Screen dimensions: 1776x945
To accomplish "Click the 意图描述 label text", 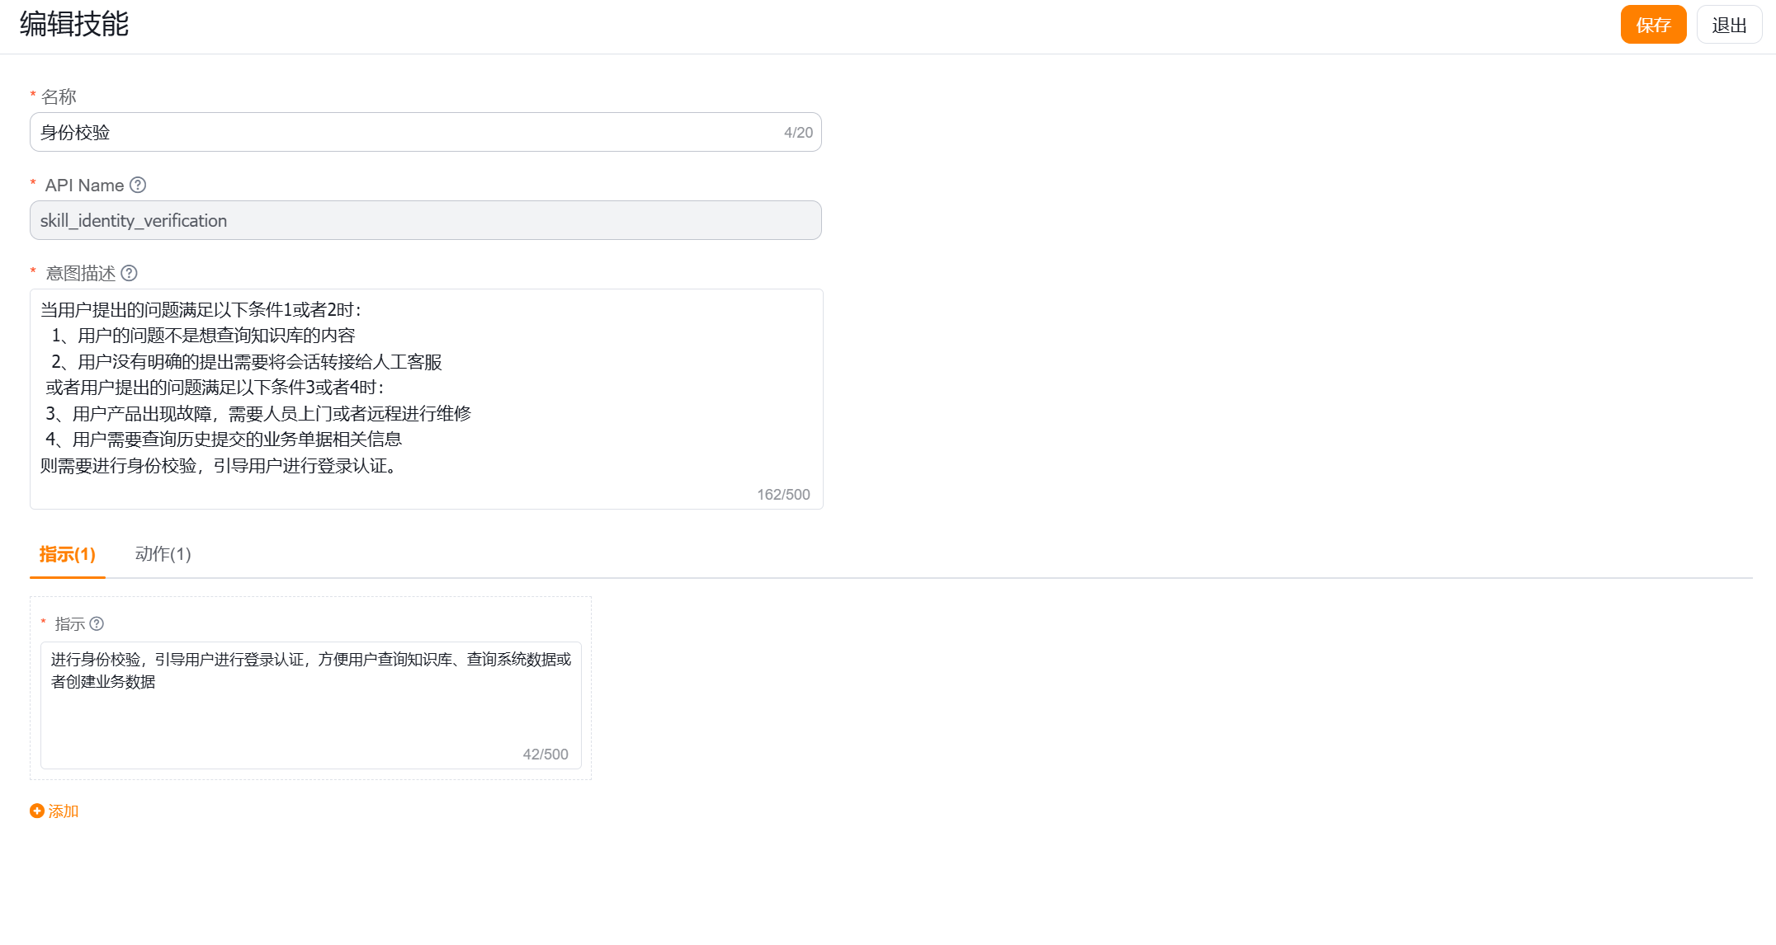I will (81, 273).
